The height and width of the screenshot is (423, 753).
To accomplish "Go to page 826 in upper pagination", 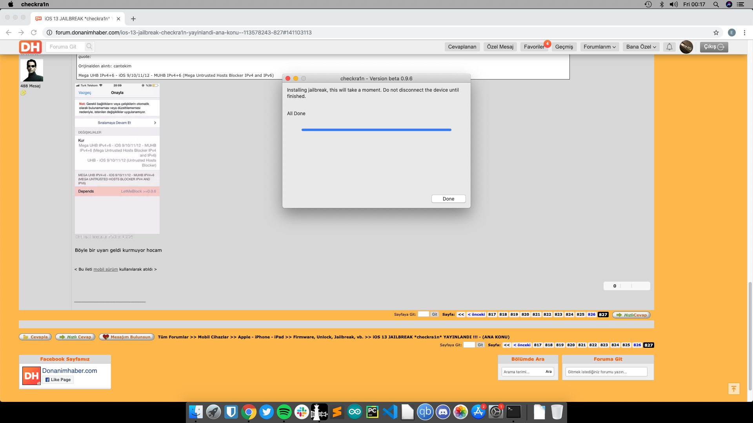I will [x=591, y=315].
